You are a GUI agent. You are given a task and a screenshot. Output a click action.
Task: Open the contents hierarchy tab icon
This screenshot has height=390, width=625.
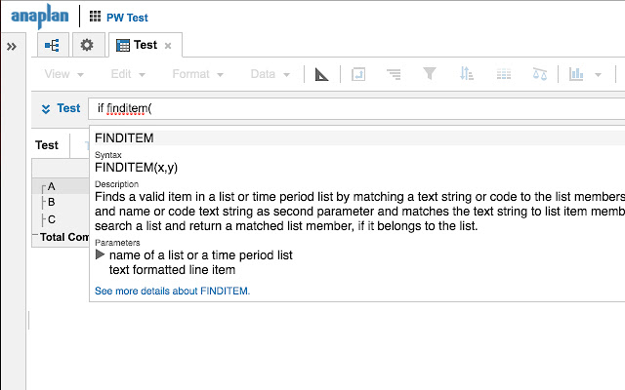point(52,45)
